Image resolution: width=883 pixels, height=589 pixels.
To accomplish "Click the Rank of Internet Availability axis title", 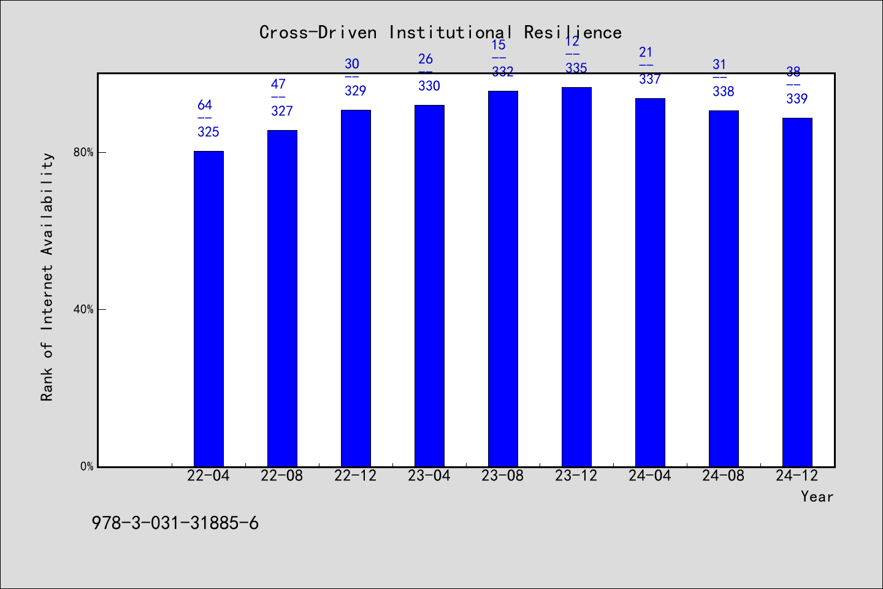I will point(47,277).
